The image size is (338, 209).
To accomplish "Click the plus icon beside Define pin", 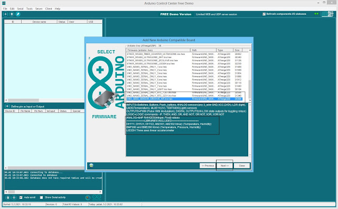I will click(7, 106).
